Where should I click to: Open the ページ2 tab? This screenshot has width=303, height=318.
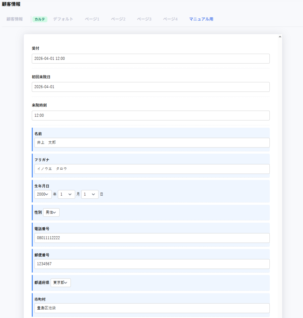(x=118, y=19)
